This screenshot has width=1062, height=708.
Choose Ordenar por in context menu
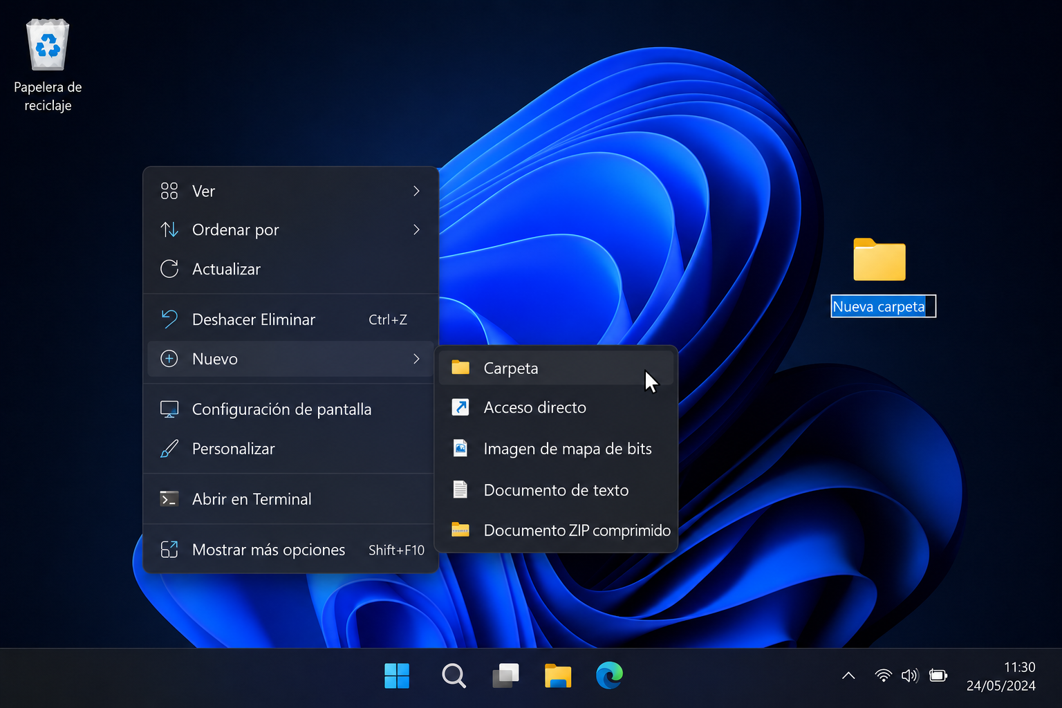(x=290, y=230)
